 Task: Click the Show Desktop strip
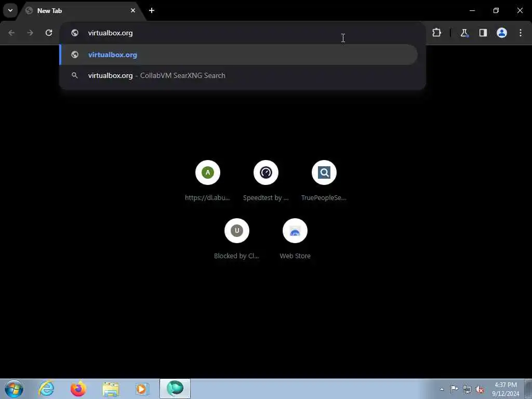(528, 389)
